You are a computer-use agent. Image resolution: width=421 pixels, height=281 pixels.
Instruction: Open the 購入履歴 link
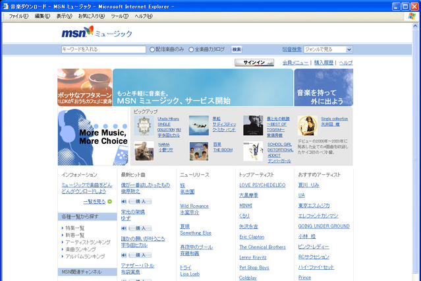[x=323, y=63]
